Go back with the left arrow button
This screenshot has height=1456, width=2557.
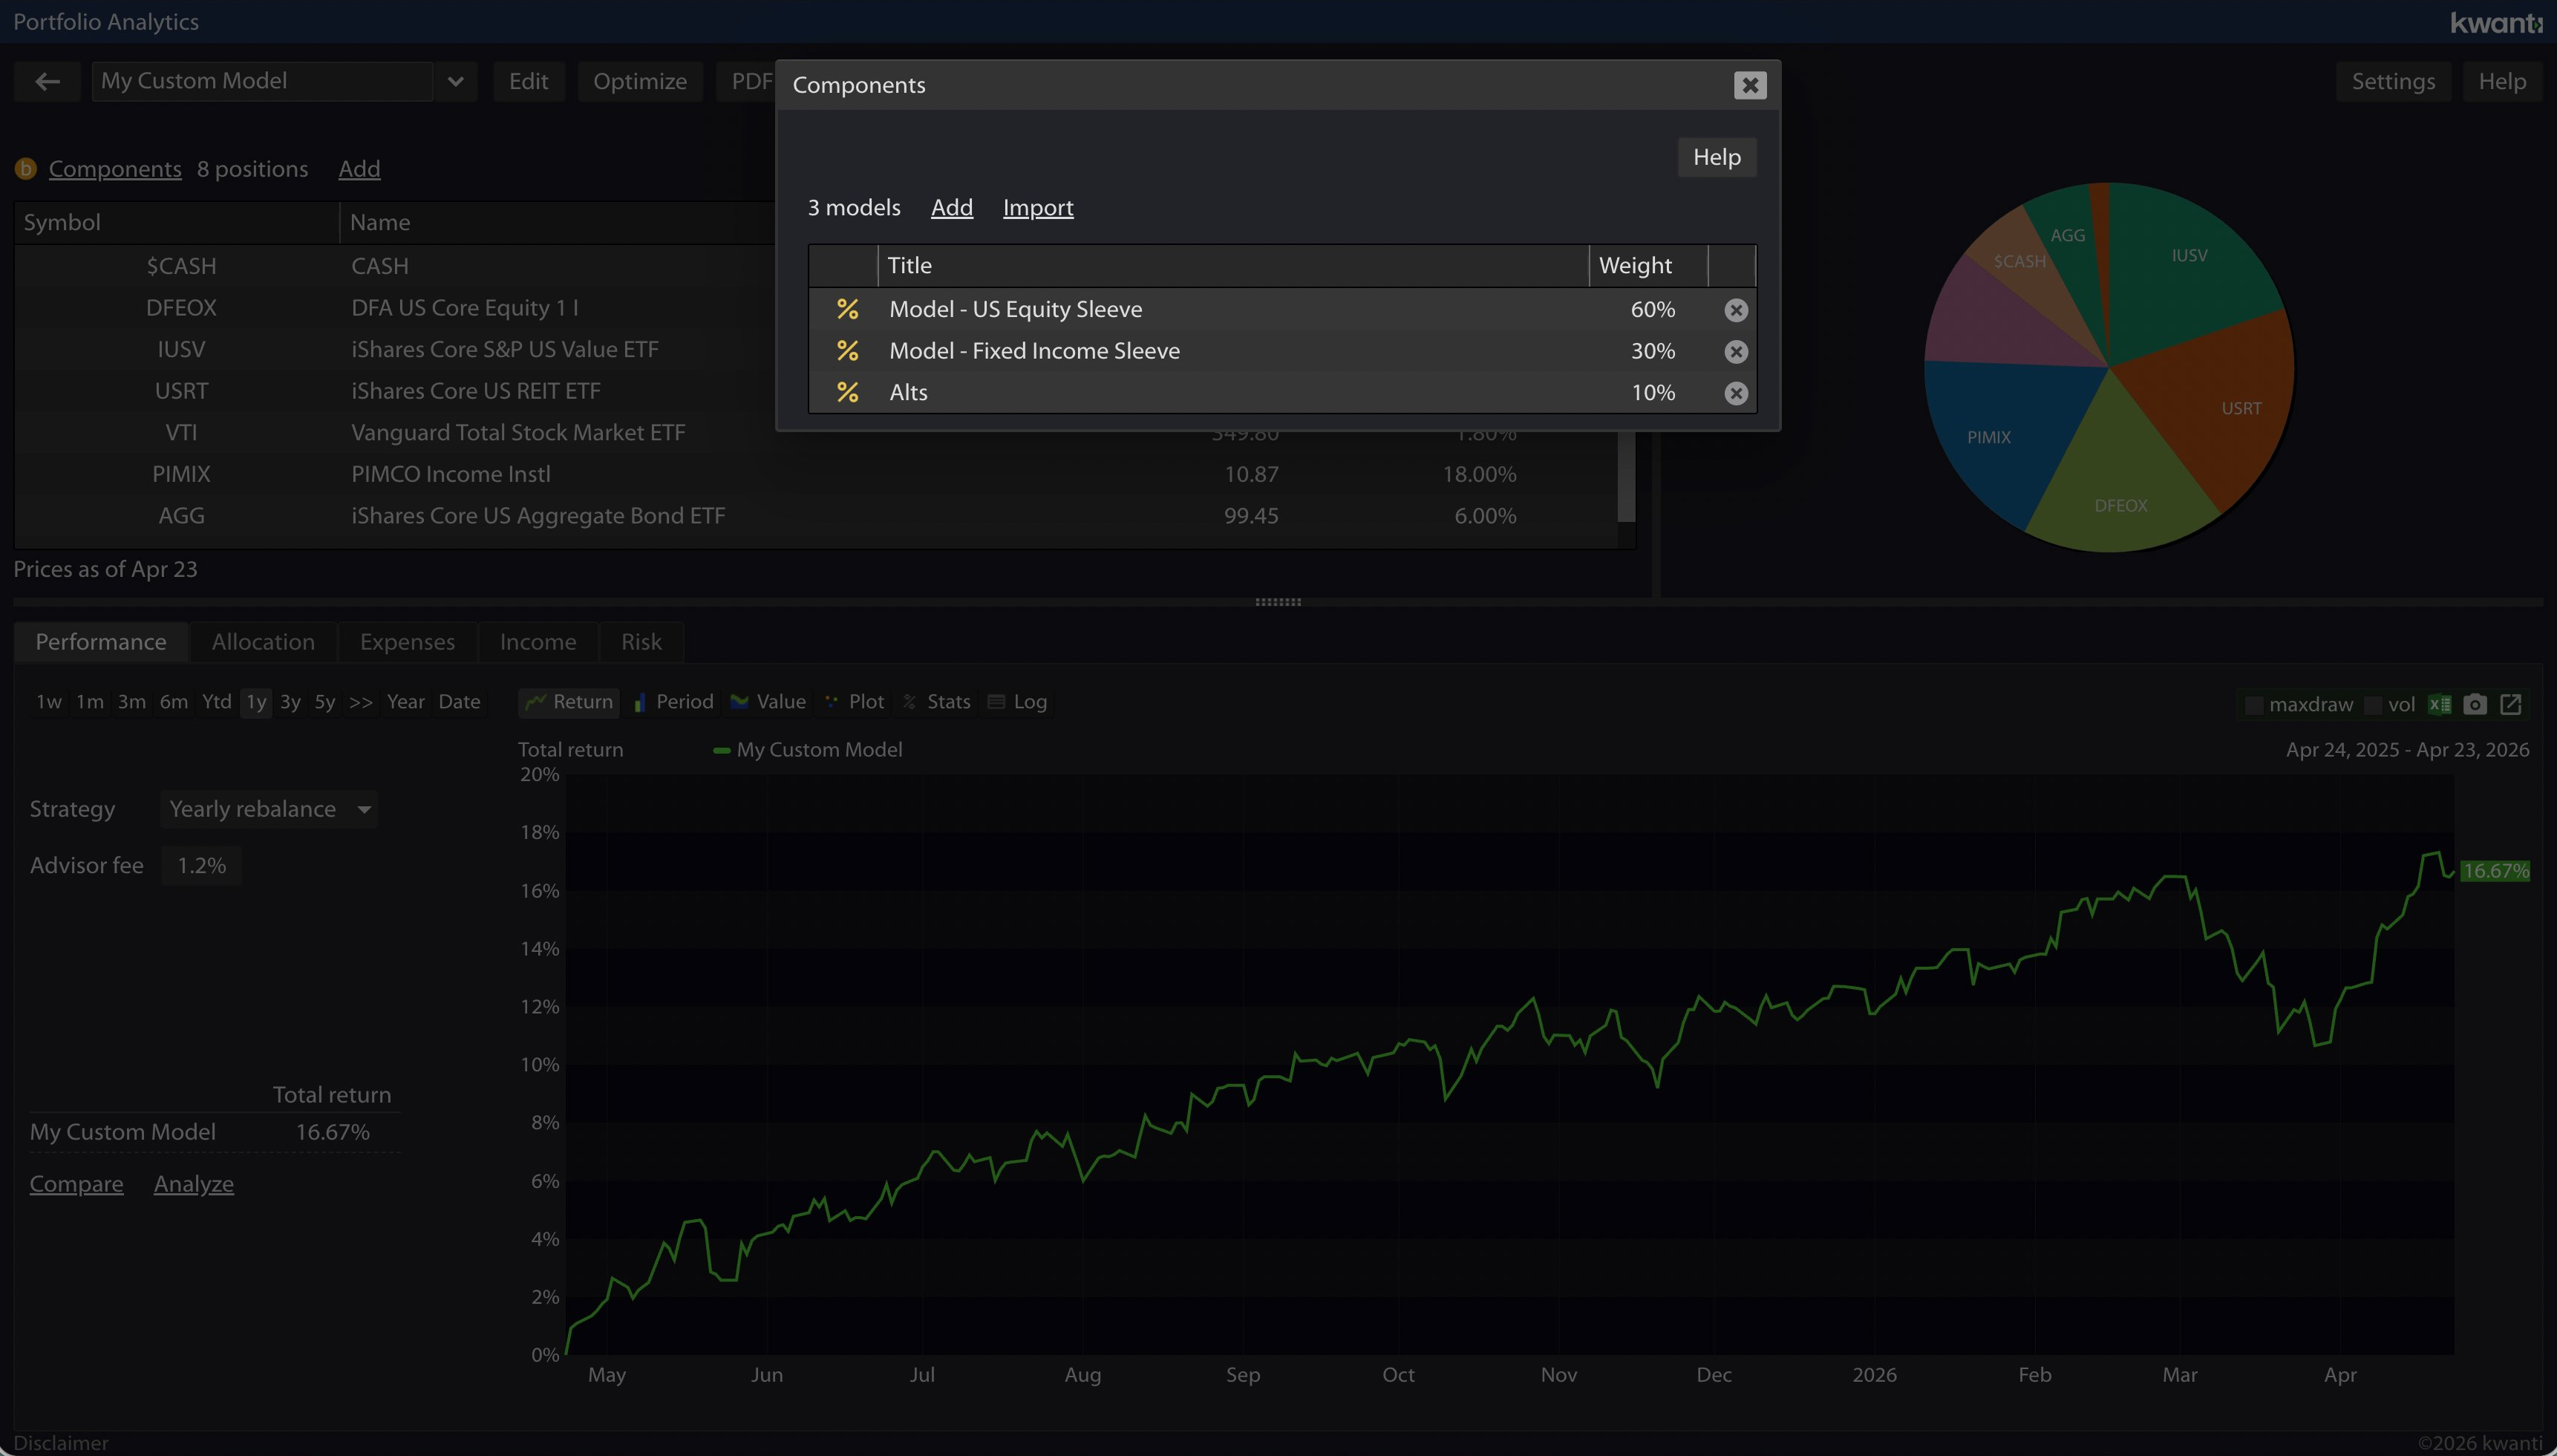[x=47, y=81]
